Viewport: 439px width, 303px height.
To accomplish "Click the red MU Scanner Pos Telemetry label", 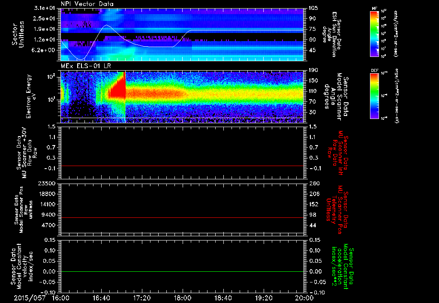I will click(x=337, y=210).
